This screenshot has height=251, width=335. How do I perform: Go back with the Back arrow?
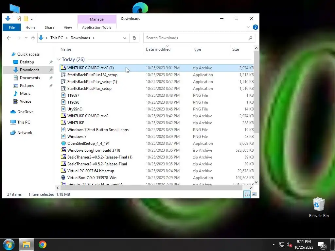(x=9, y=38)
